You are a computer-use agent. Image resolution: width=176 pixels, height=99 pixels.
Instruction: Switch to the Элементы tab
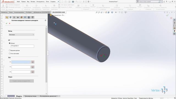pos(4,12)
